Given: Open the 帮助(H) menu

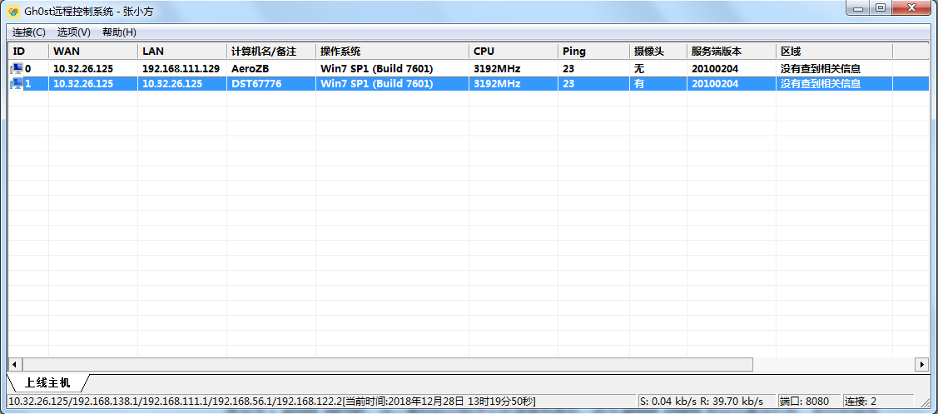Looking at the screenshot, I should point(119,32).
